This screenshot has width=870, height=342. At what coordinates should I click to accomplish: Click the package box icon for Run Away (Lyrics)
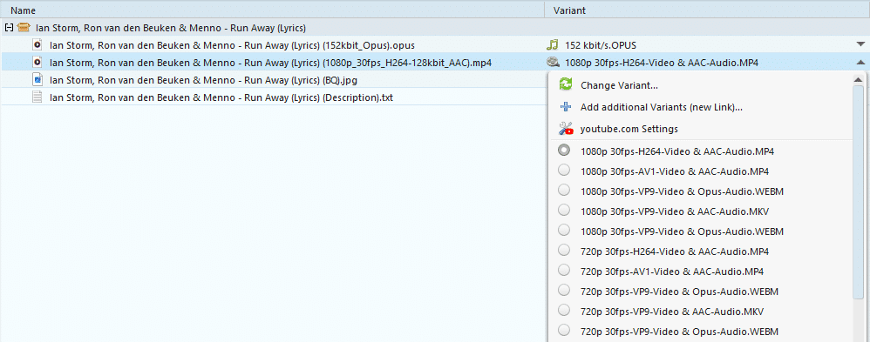[x=24, y=27]
